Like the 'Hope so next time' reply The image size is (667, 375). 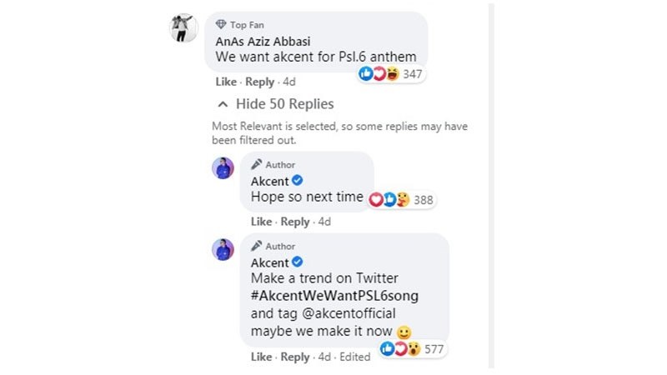pos(261,222)
